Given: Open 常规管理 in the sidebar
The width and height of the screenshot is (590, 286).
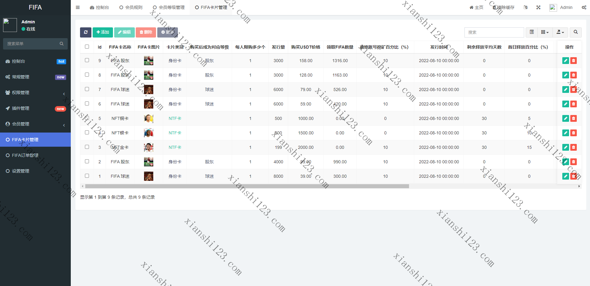Looking at the screenshot, I should (35, 77).
